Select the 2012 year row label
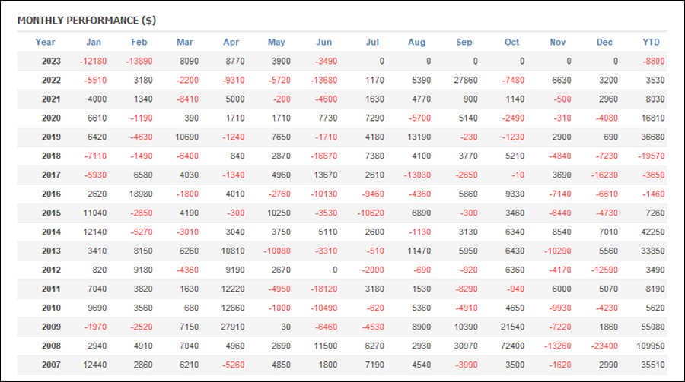The height and width of the screenshot is (382, 685). (x=51, y=270)
